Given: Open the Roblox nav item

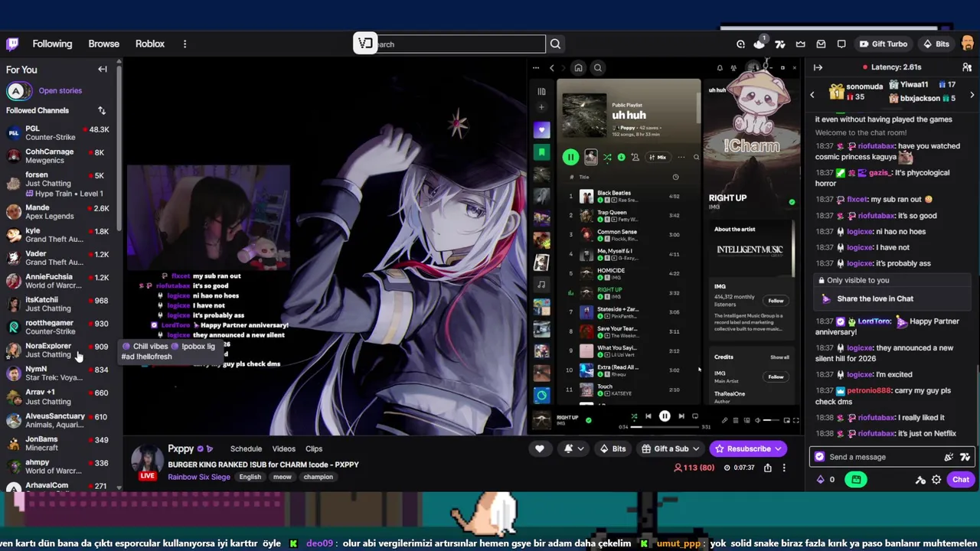Looking at the screenshot, I should (x=150, y=44).
